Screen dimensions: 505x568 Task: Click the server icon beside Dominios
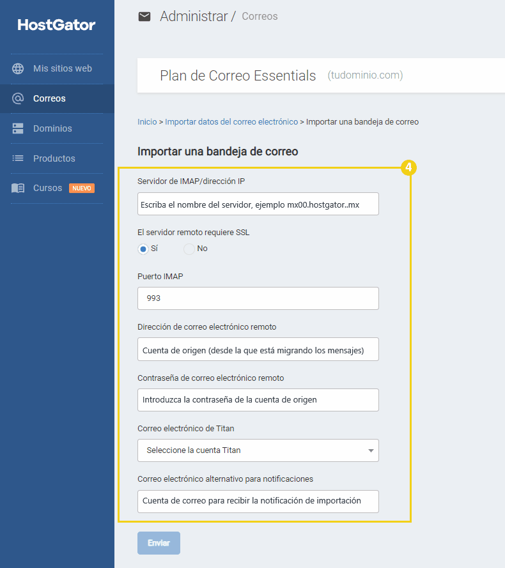point(18,128)
